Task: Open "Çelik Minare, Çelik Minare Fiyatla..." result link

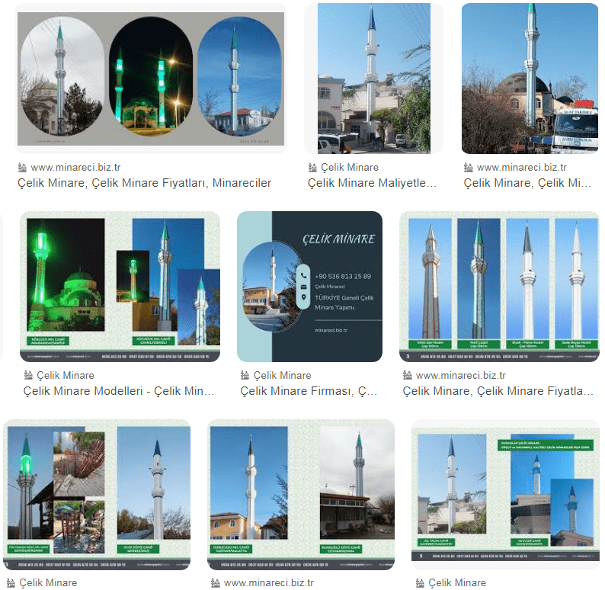Action: coord(498,391)
